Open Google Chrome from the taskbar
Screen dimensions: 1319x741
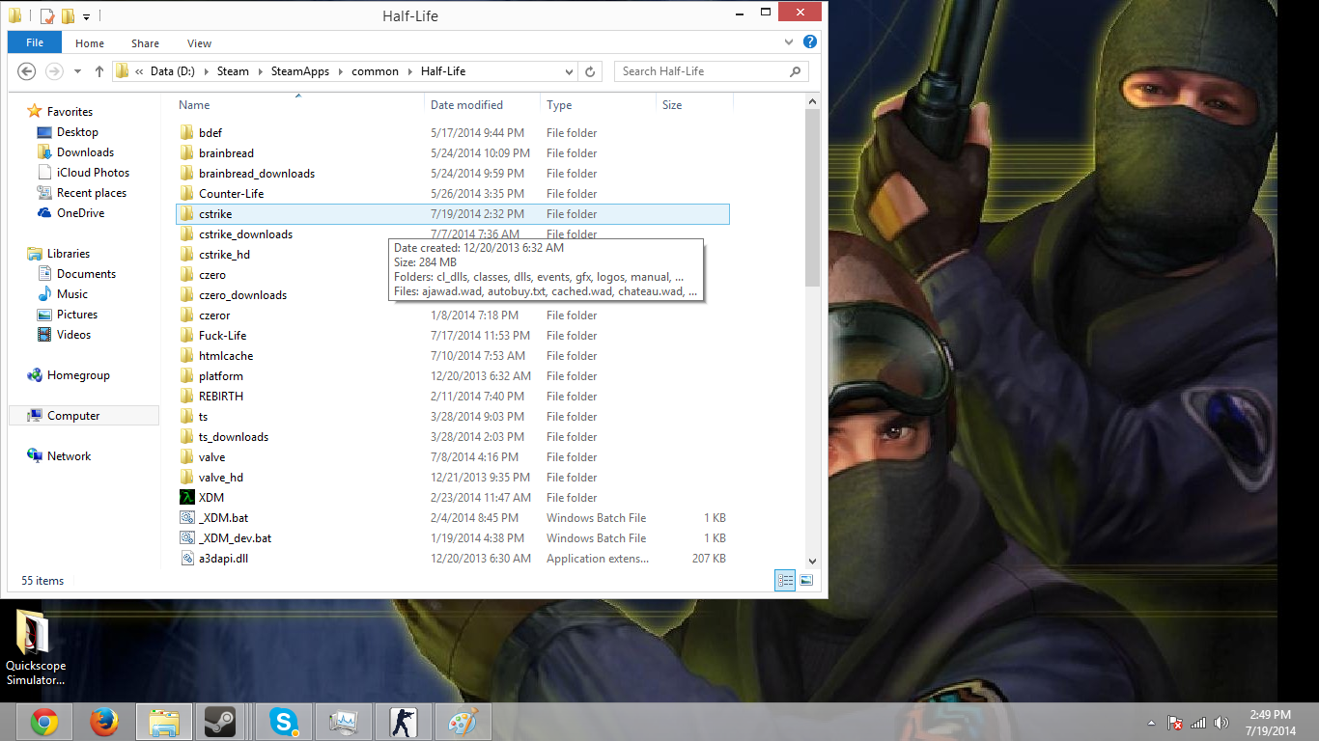[43, 722]
